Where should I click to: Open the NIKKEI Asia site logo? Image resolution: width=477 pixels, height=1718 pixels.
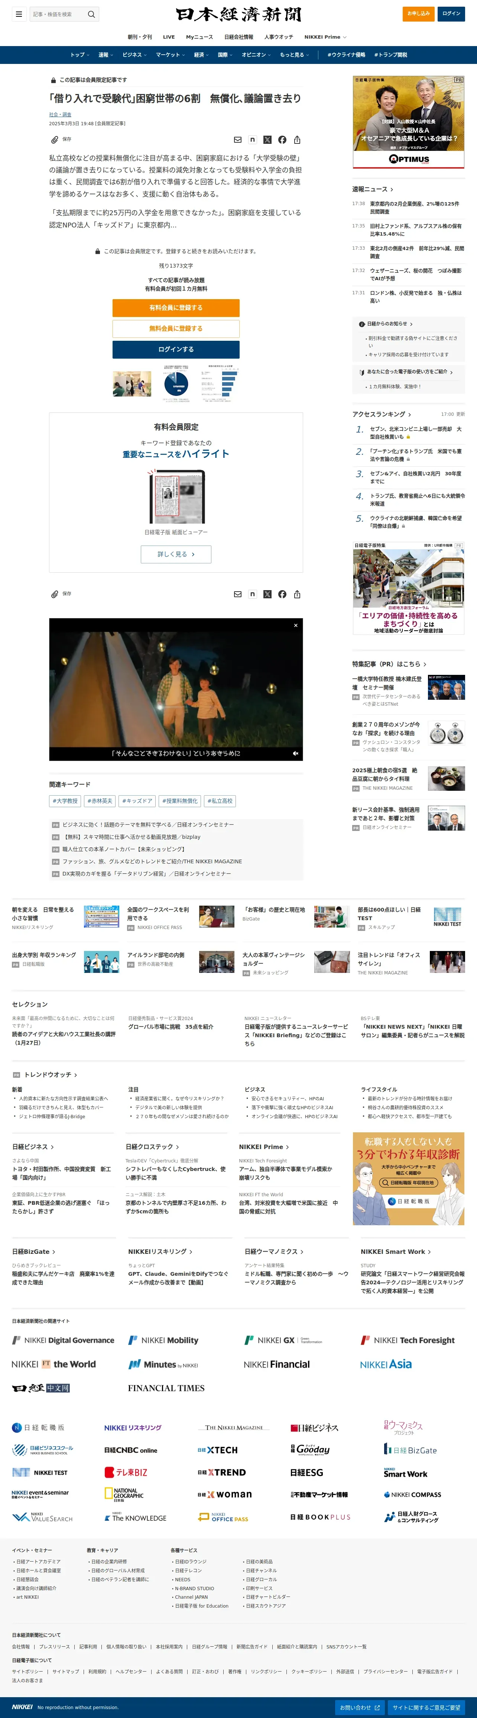(x=386, y=1365)
